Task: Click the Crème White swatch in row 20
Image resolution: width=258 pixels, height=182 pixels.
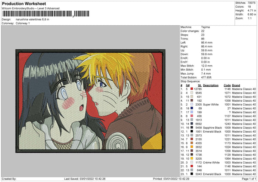Action: point(192,162)
